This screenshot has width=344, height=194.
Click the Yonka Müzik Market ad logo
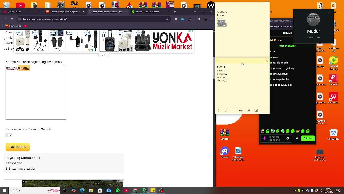(x=173, y=41)
